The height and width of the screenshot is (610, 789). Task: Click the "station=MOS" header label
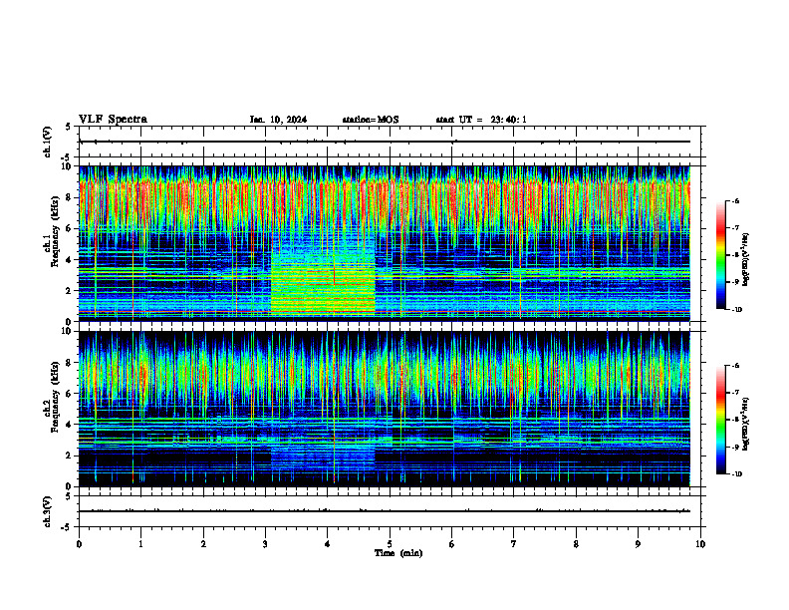[x=371, y=120]
